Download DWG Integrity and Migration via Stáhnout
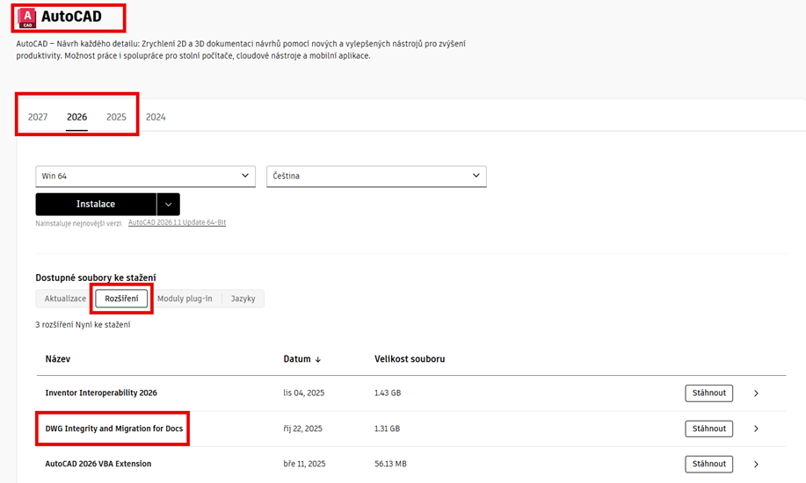Viewport: 806px width, 483px height. [708, 429]
